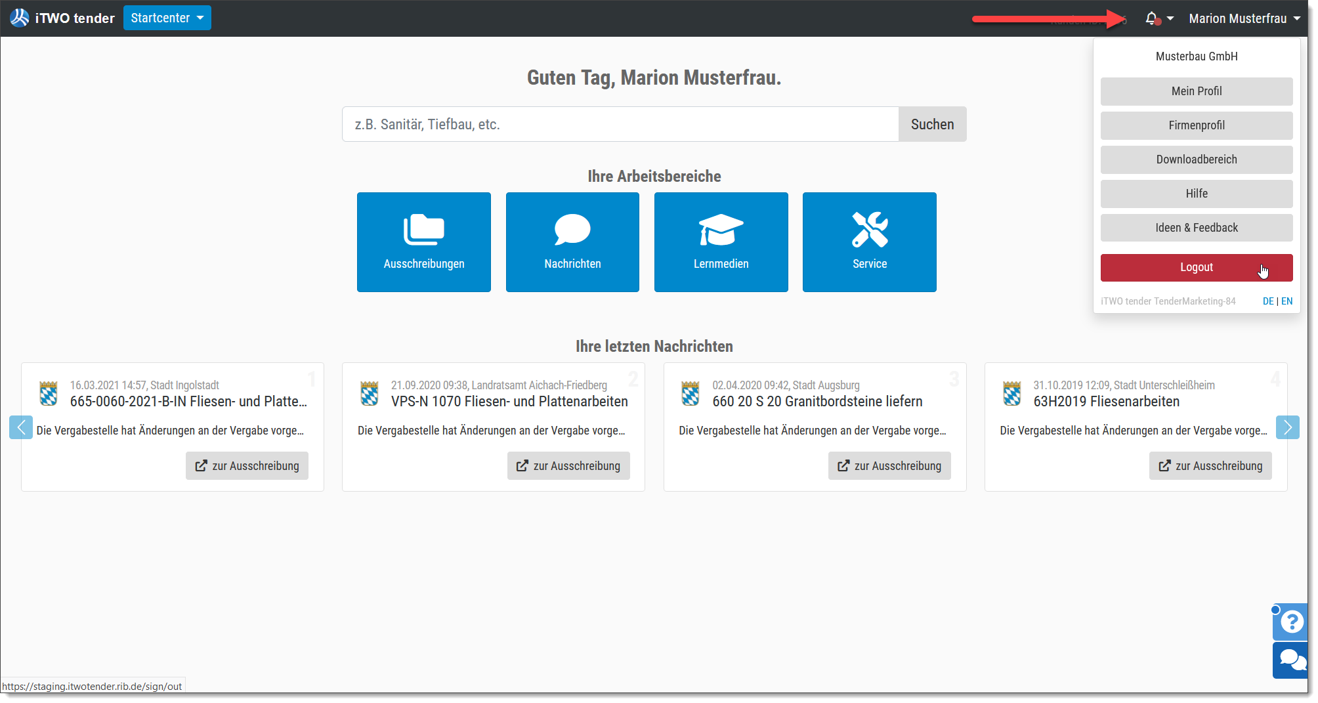The image size is (1318, 703).
Task: Open the Ausschreibungen work area tile
Action: coord(424,242)
